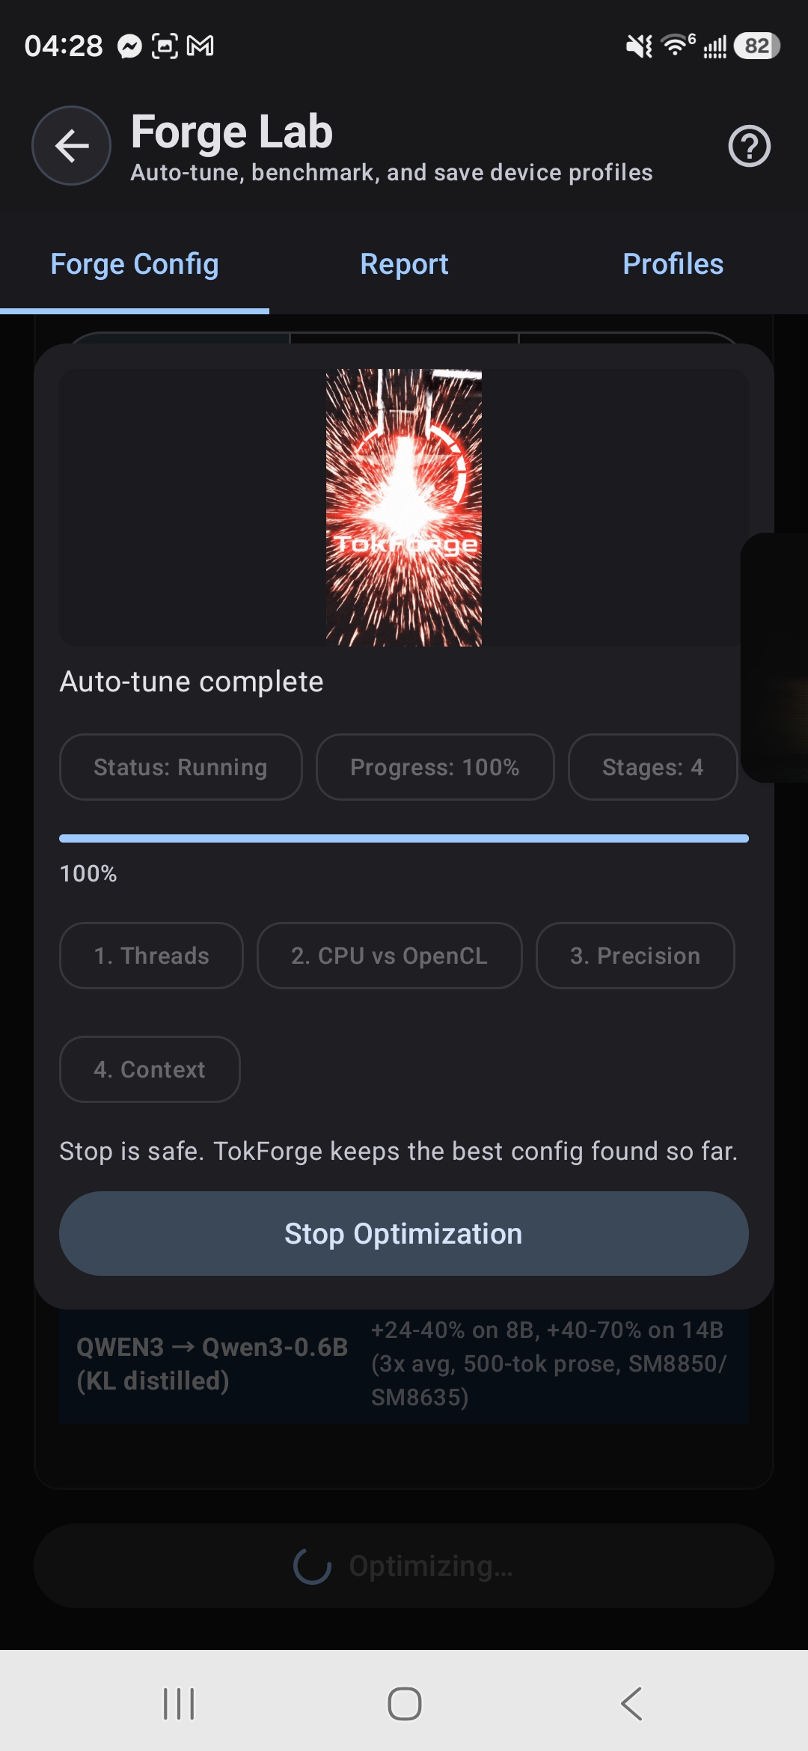Tap the battery indicator showing 82
The height and width of the screenshot is (1751, 808).
pyautogui.click(x=755, y=46)
